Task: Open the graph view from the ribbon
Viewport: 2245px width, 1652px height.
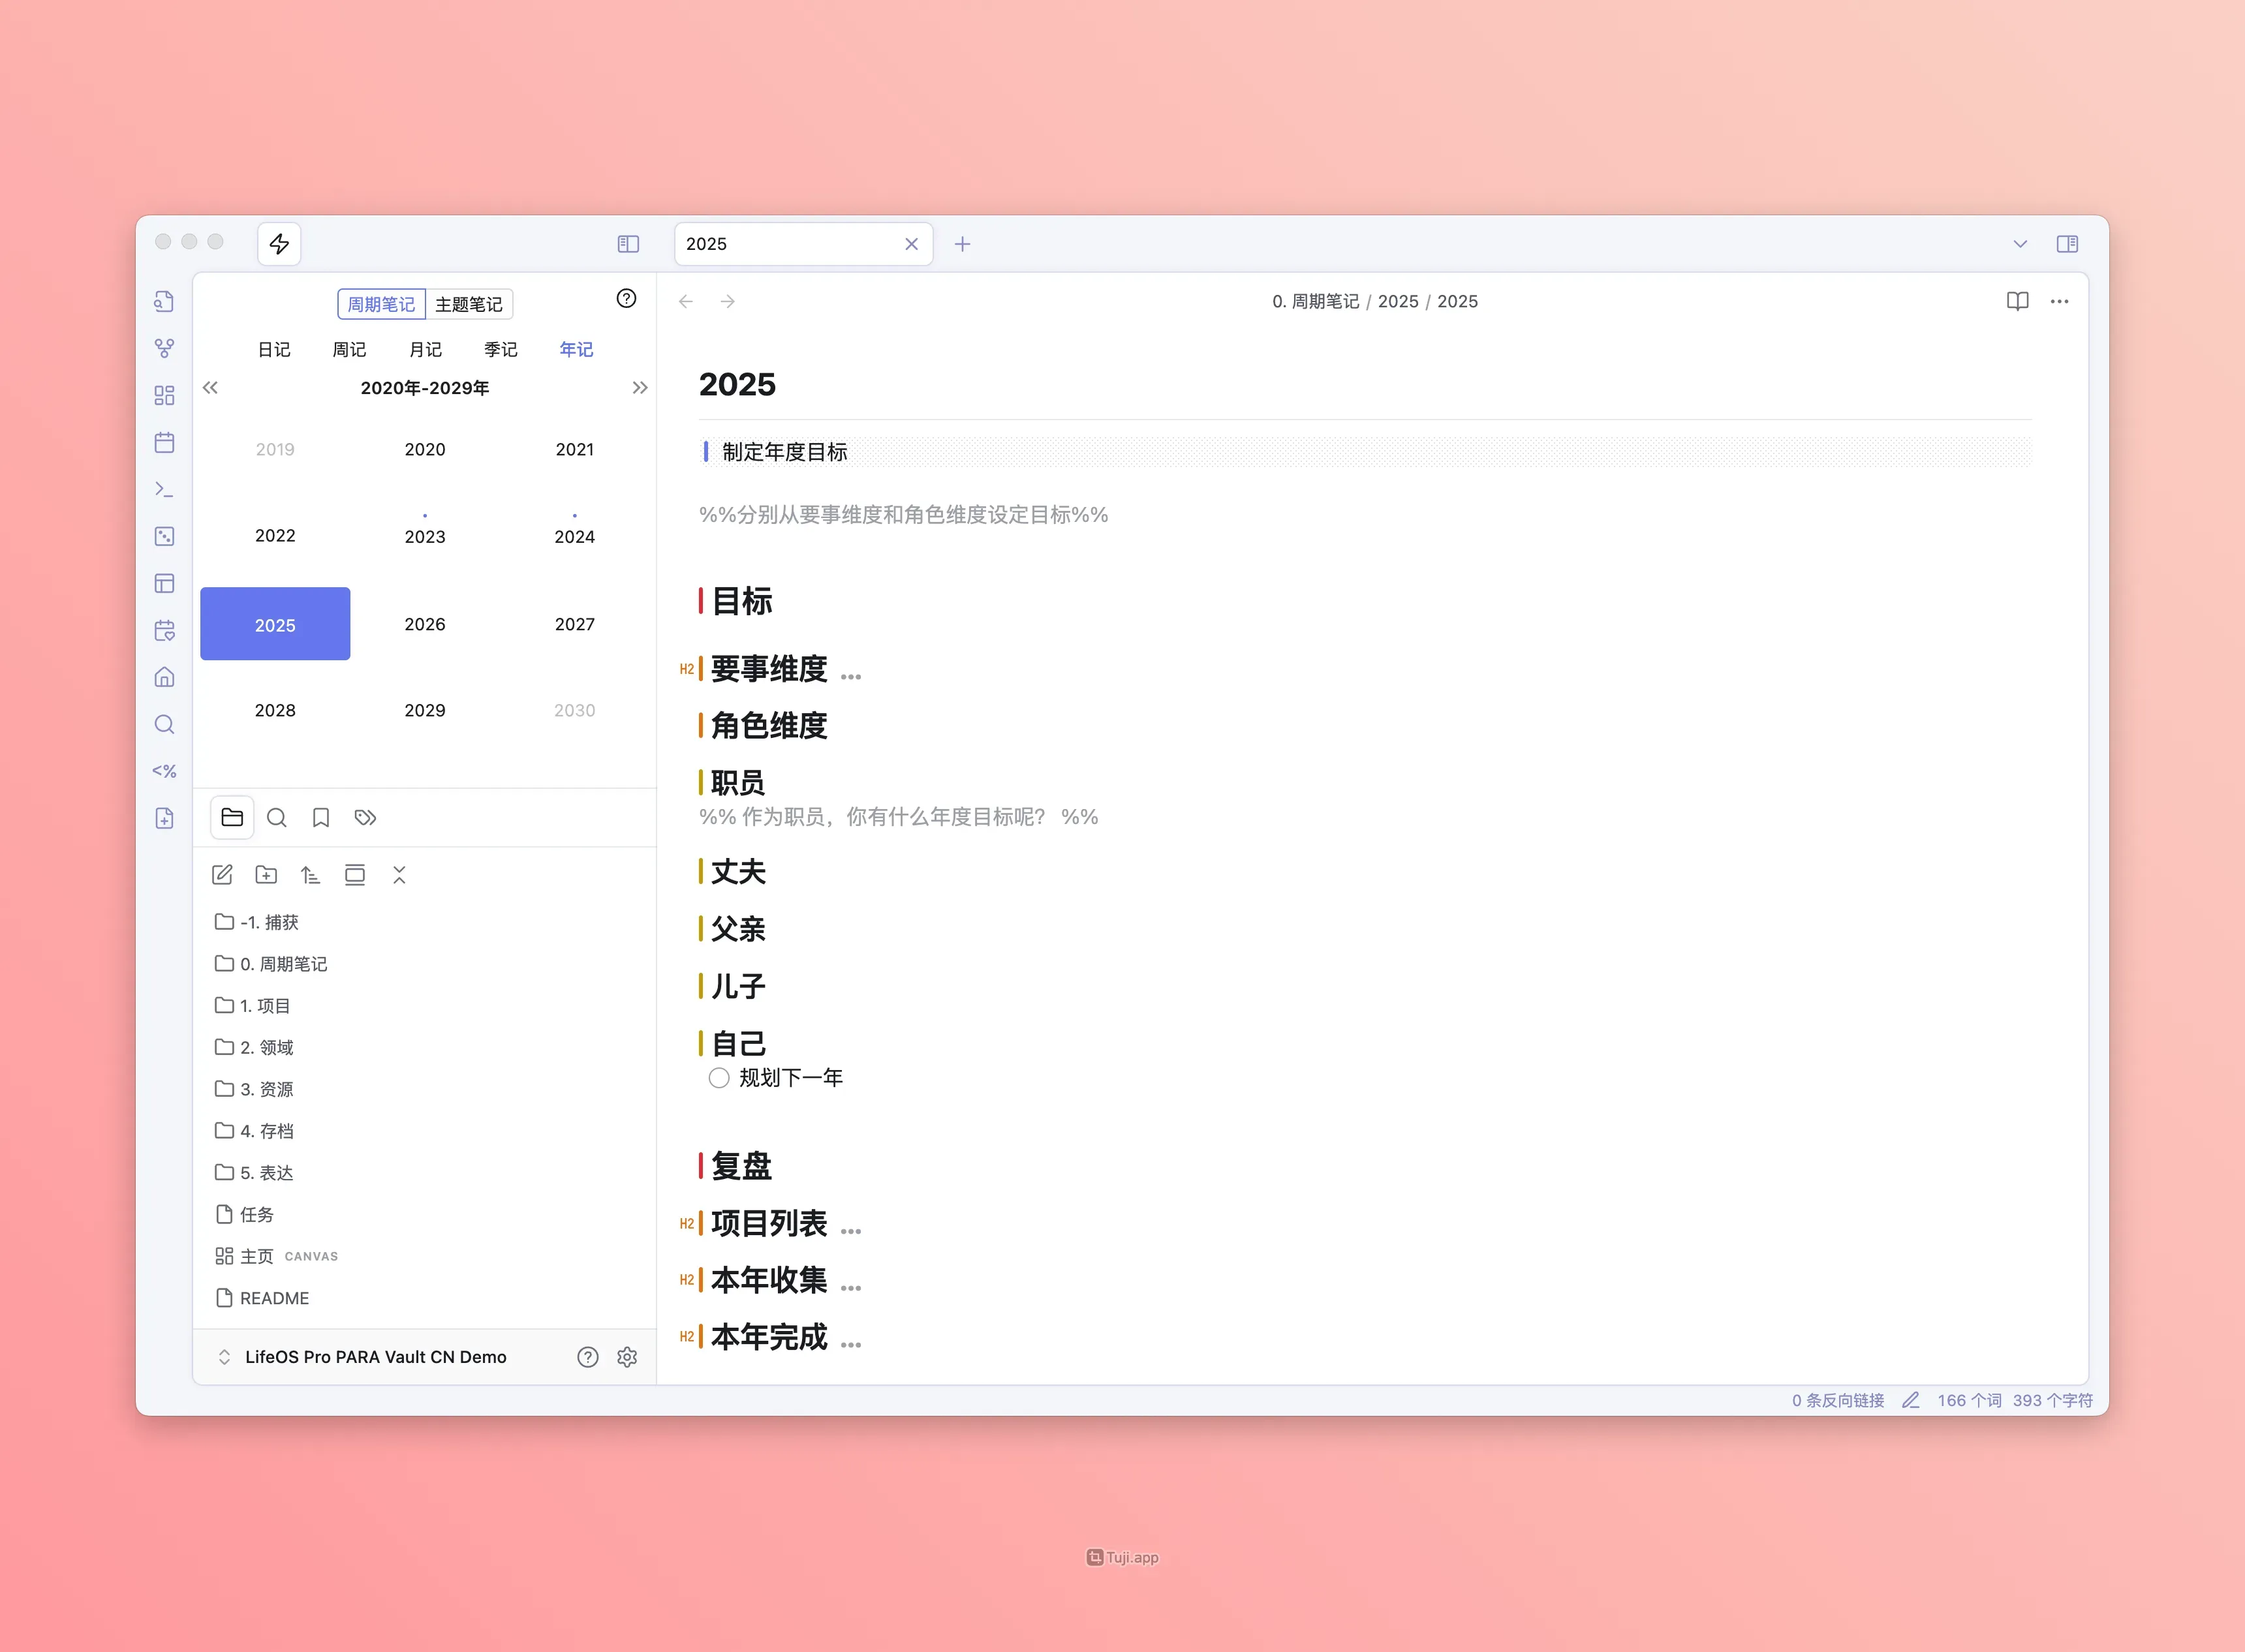Action: 165,348
